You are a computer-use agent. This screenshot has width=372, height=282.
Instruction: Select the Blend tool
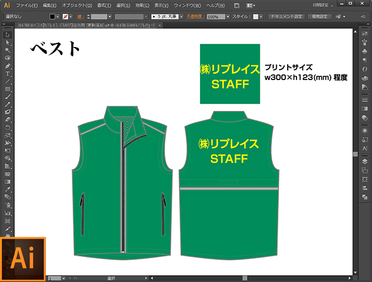[8, 197]
